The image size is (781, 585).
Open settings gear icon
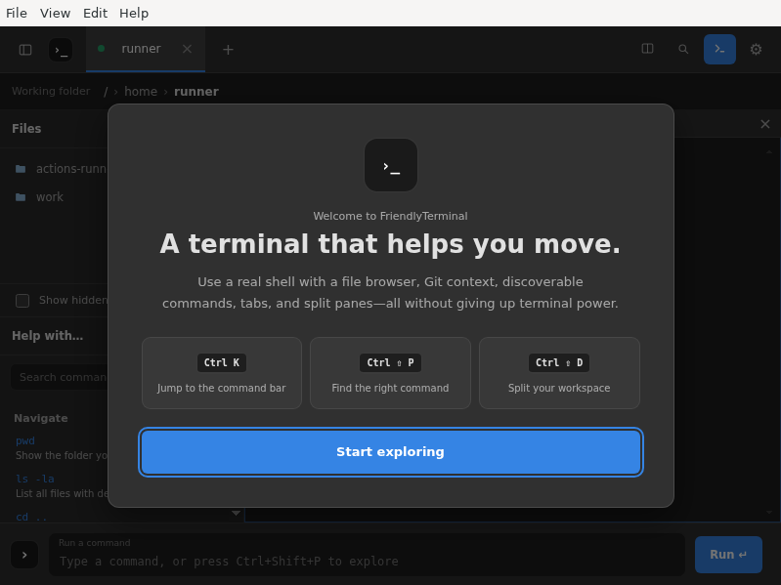click(757, 49)
